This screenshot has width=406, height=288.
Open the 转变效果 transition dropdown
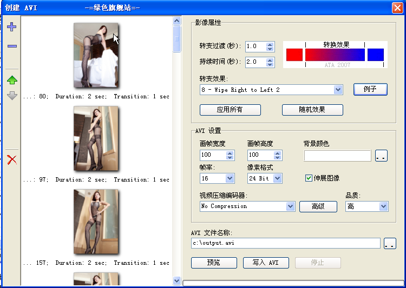[338, 90]
